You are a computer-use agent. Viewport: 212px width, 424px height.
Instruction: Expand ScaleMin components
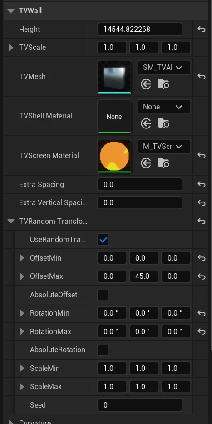(x=22, y=368)
